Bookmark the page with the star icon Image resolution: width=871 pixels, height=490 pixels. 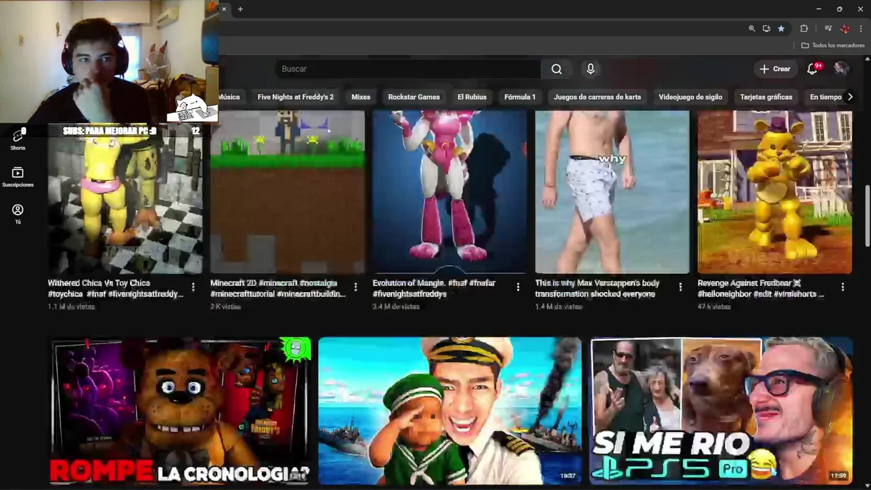[x=781, y=29]
